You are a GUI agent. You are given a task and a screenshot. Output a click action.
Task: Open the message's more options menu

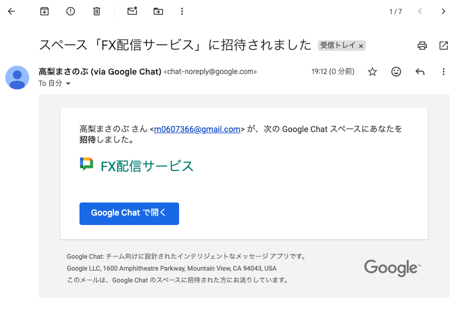point(444,72)
